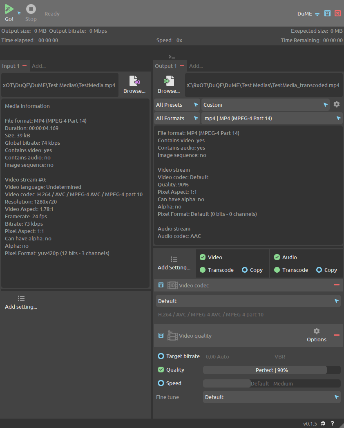Open Video quality Options gear
Screen dimensions: 344x428
tap(317, 332)
